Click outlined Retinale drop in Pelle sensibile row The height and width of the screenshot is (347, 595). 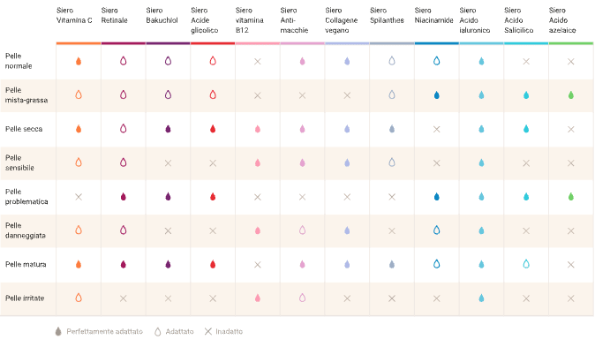[124, 162]
